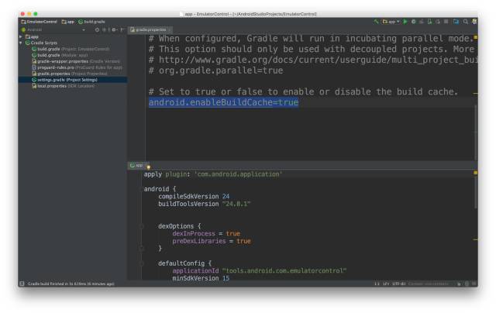Screen dimensions: 496x313
Task: Select gradle.properties (Project Properties) file
Action: coord(69,74)
